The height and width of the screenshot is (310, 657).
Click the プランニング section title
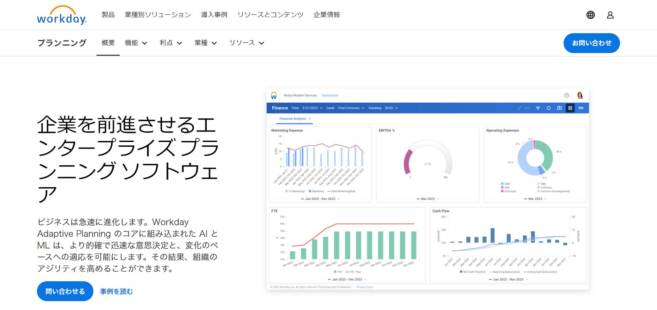(62, 43)
